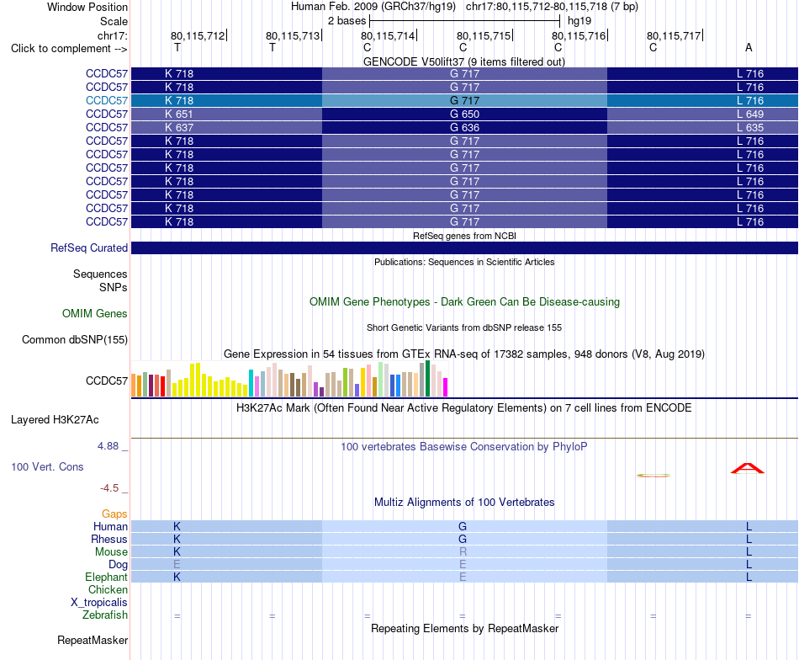Open 'Repeating Elements by RepeatMasker' title
This screenshot has height=660, width=799.
464,628
